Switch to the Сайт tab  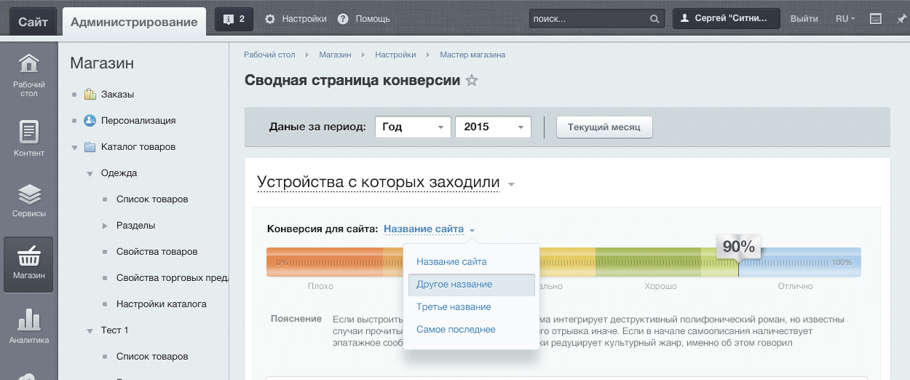tap(33, 22)
